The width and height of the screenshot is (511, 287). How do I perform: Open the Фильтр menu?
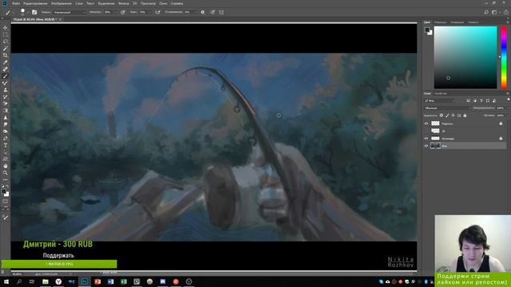(x=124, y=3)
